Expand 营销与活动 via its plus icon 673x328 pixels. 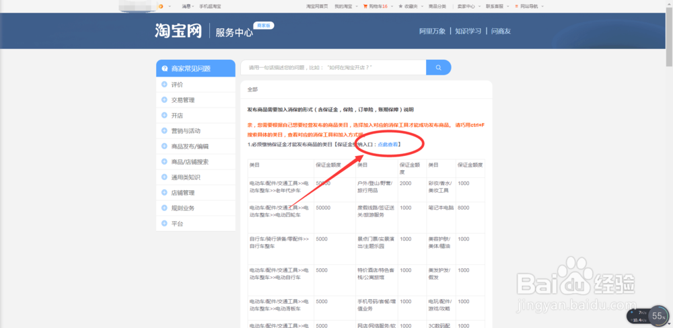[x=164, y=131]
